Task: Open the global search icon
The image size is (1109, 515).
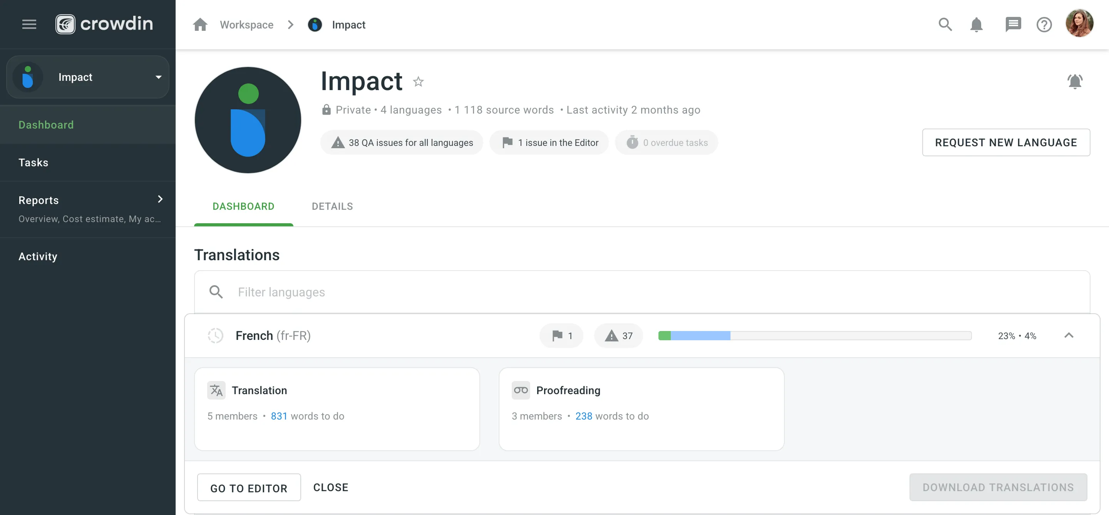Action: point(945,25)
